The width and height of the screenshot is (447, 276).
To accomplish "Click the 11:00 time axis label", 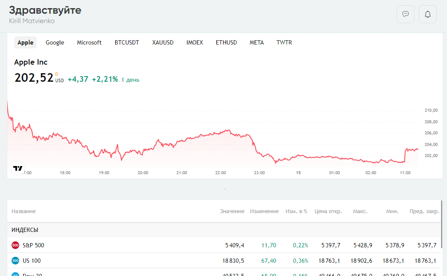I will coord(405,173).
